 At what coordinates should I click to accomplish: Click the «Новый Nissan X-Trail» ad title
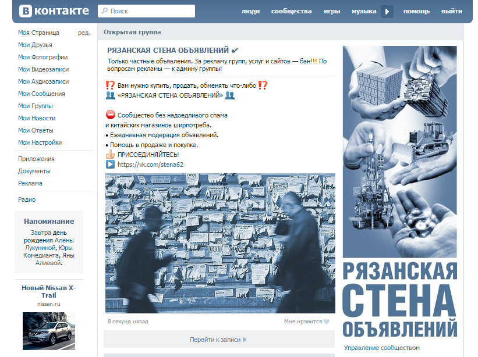tap(49, 291)
